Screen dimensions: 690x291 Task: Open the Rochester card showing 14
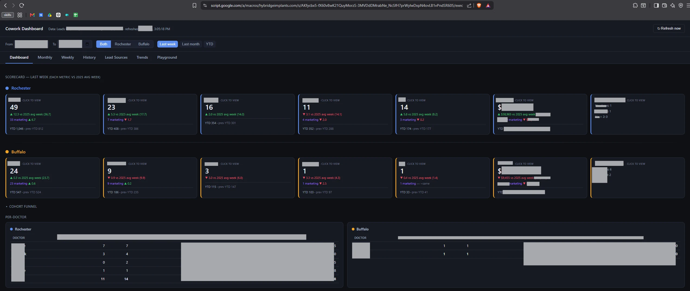pyautogui.click(x=443, y=114)
